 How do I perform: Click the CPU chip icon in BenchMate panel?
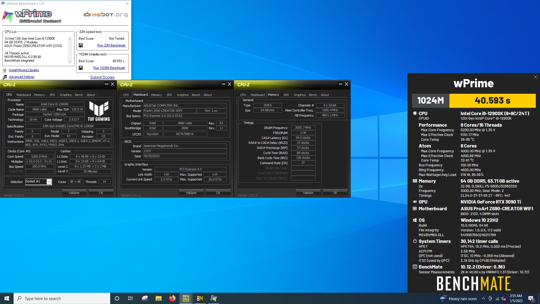(415, 113)
